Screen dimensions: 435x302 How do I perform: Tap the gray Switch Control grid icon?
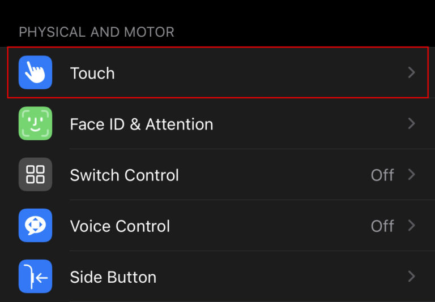(x=35, y=175)
